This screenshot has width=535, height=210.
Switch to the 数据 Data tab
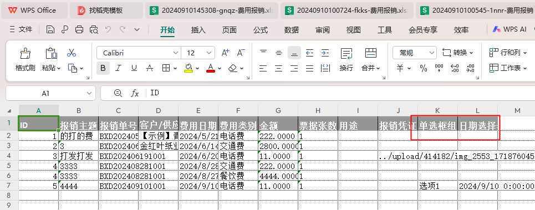[x=292, y=30]
